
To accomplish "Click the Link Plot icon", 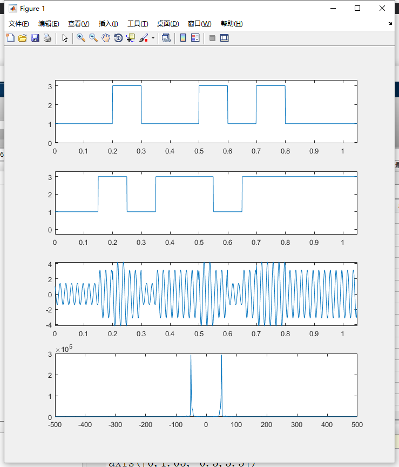I will tap(166, 38).
